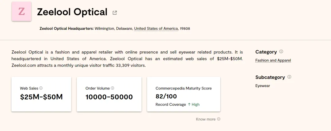Screen dimensions: 331x131
Task: Click the Category heading text
Action: click(x=266, y=52)
